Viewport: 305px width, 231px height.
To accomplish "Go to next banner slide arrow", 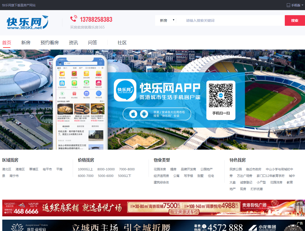I will [295, 100].
